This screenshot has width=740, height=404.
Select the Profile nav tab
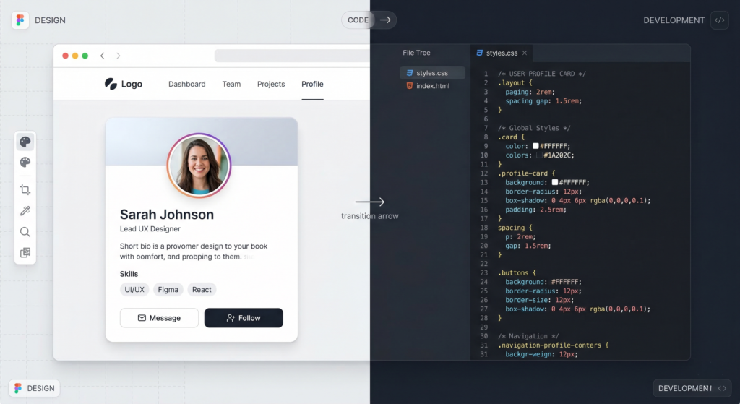312,84
